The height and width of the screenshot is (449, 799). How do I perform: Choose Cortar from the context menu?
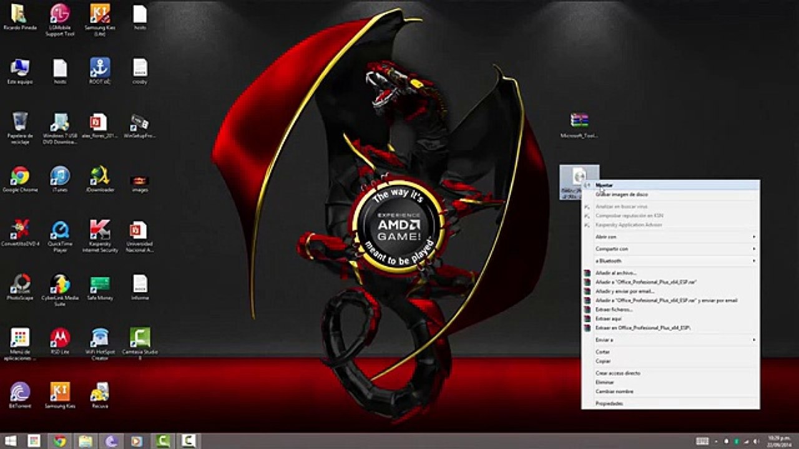(x=670, y=352)
